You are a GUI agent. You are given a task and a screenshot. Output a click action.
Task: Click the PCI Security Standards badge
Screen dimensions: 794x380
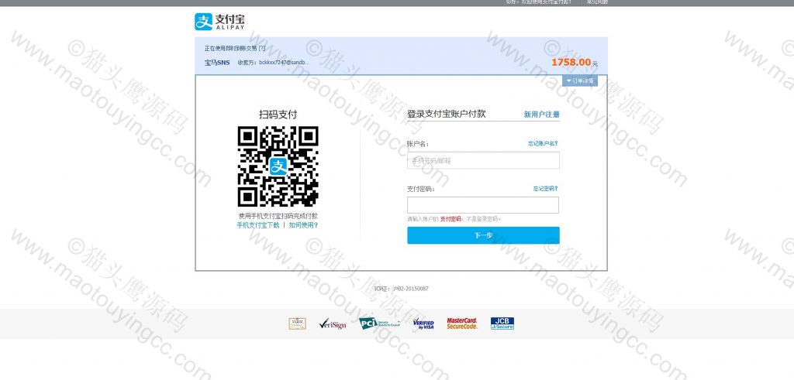point(379,324)
